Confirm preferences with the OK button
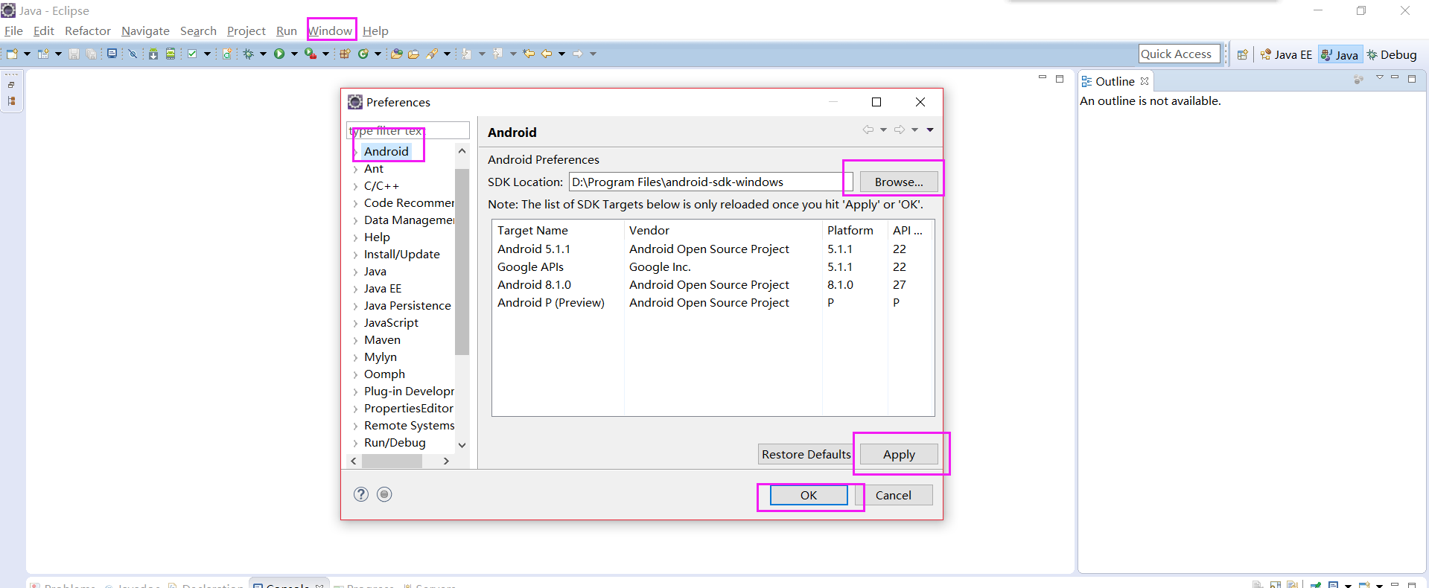Screen dimensions: 1429x588 tap(809, 495)
